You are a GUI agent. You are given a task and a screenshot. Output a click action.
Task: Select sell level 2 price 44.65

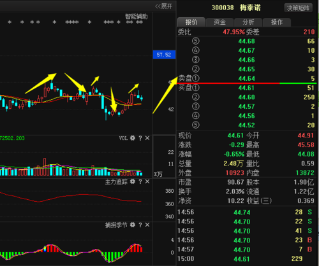pyautogui.click(x=247, y=69)
